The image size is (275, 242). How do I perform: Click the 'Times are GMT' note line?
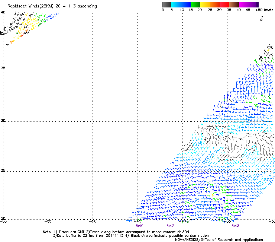[x=116, y=232]
